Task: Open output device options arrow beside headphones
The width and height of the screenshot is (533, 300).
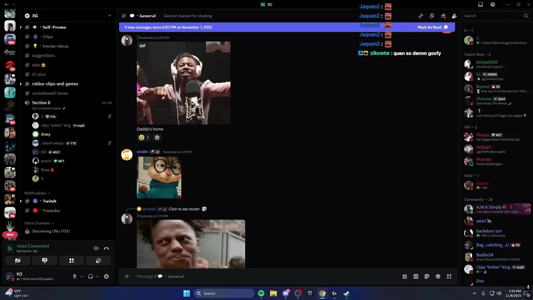Action: (x=97, y=276)
